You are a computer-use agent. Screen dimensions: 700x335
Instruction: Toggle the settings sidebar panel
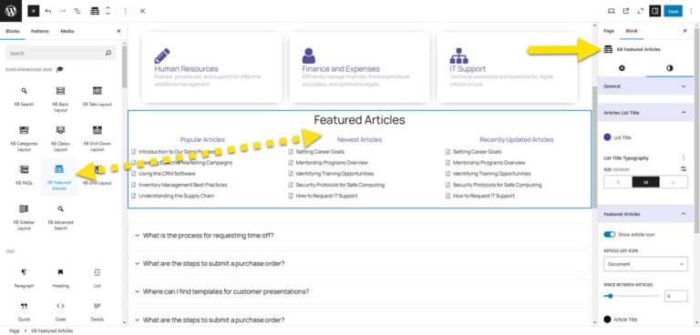(655, 11)
